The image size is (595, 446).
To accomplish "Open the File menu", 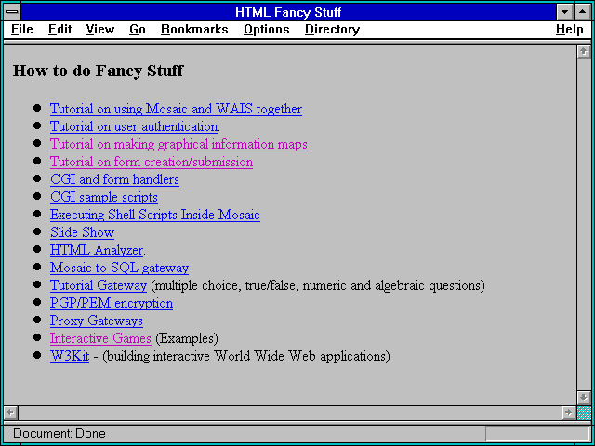I will coord(22,30).
